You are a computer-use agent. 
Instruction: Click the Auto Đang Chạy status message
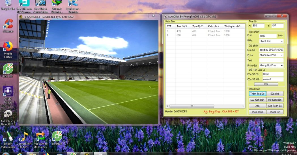[221, 112]
